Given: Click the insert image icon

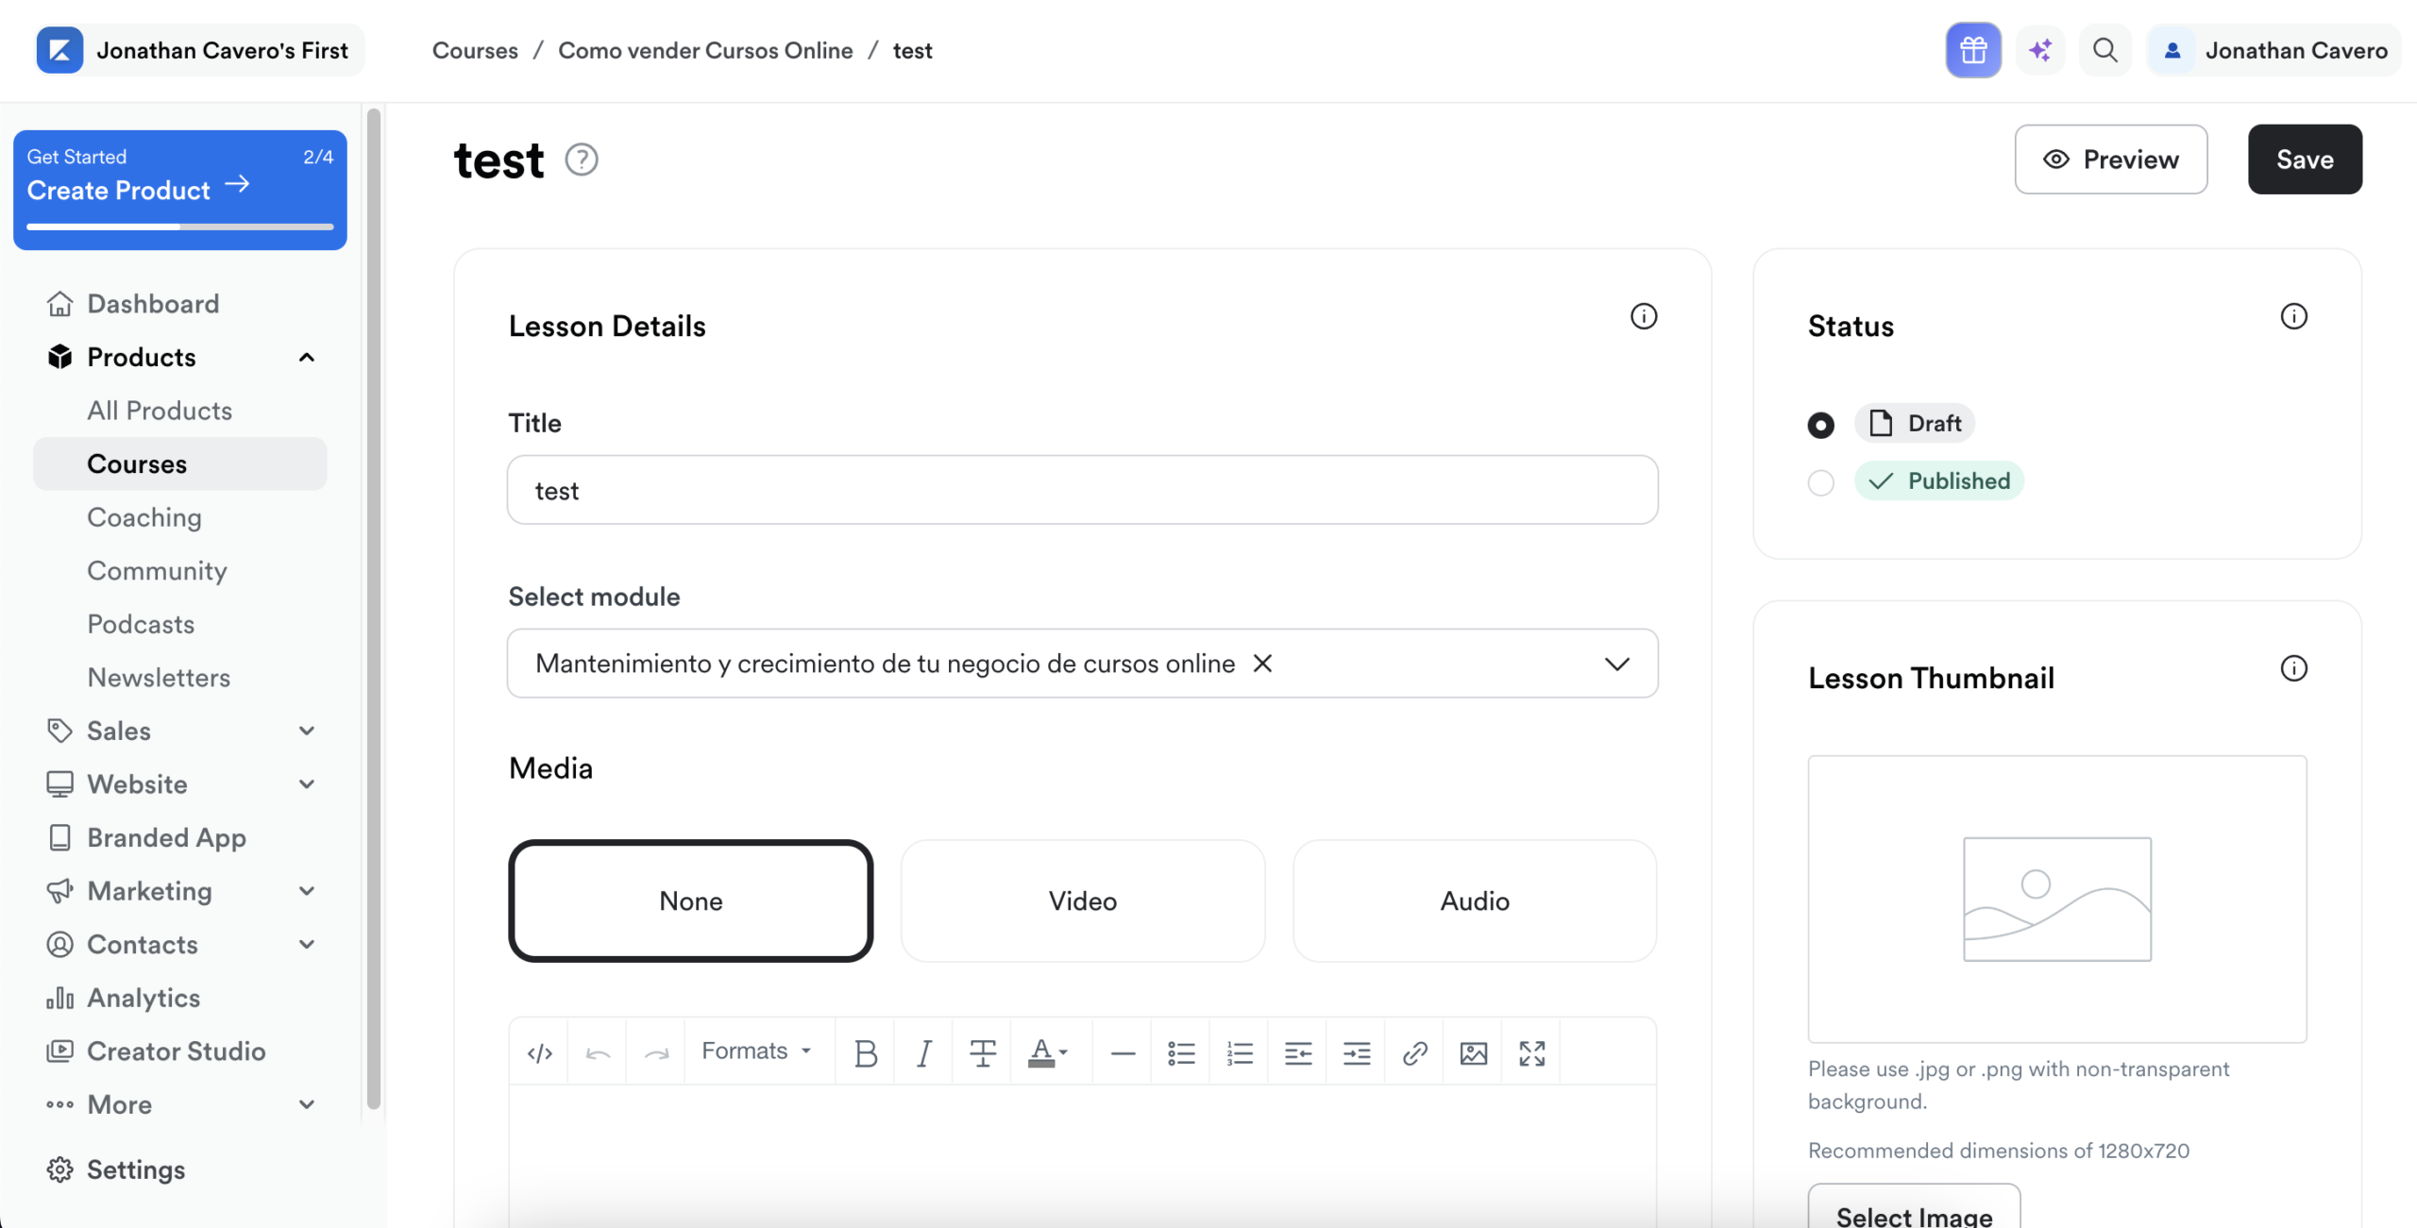Looking at the screenshot, I should click(1473, 1051).
